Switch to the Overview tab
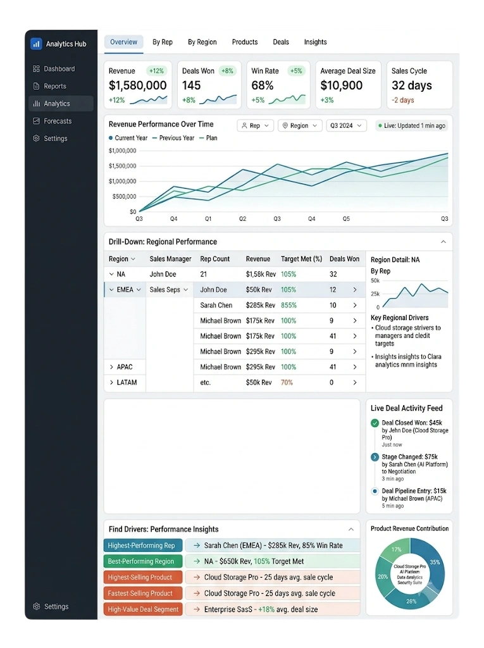This screenshot has width=484, height=648. pyautogui.click(x=123, y=42)
